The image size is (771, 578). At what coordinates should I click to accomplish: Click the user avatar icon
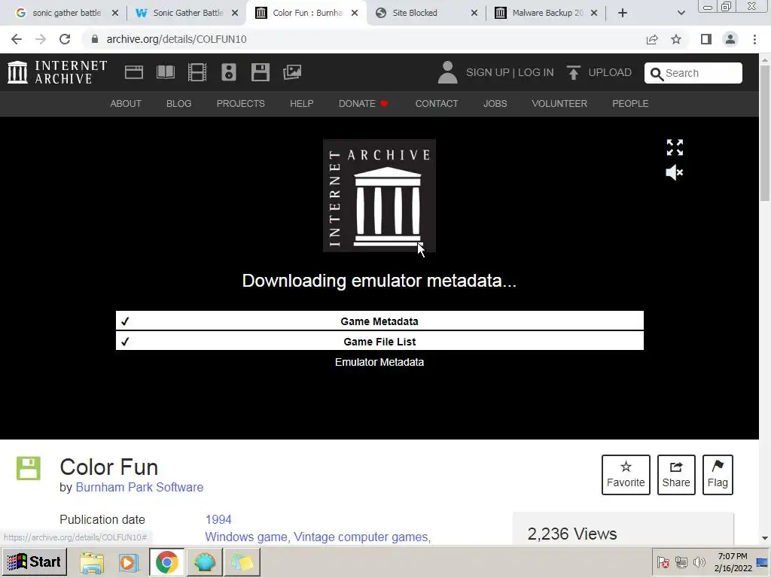point(447,72)
